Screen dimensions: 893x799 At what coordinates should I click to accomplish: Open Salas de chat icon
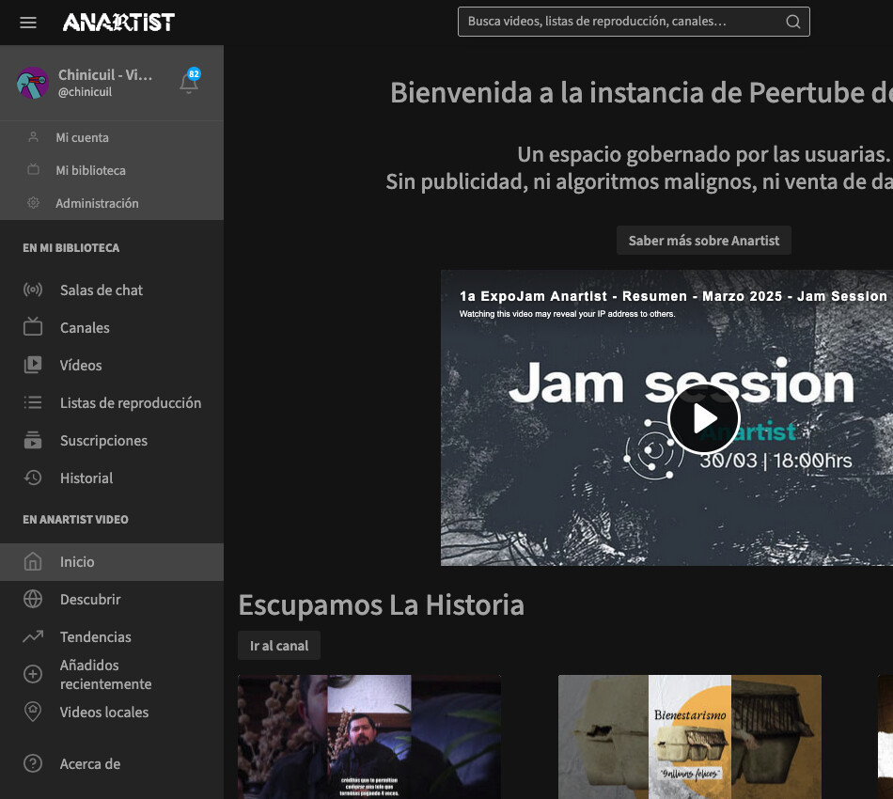pos(33,290)
